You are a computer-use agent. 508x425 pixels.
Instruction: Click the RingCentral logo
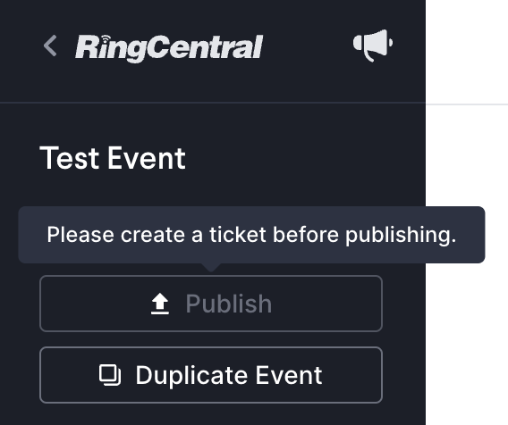[169, 48]
